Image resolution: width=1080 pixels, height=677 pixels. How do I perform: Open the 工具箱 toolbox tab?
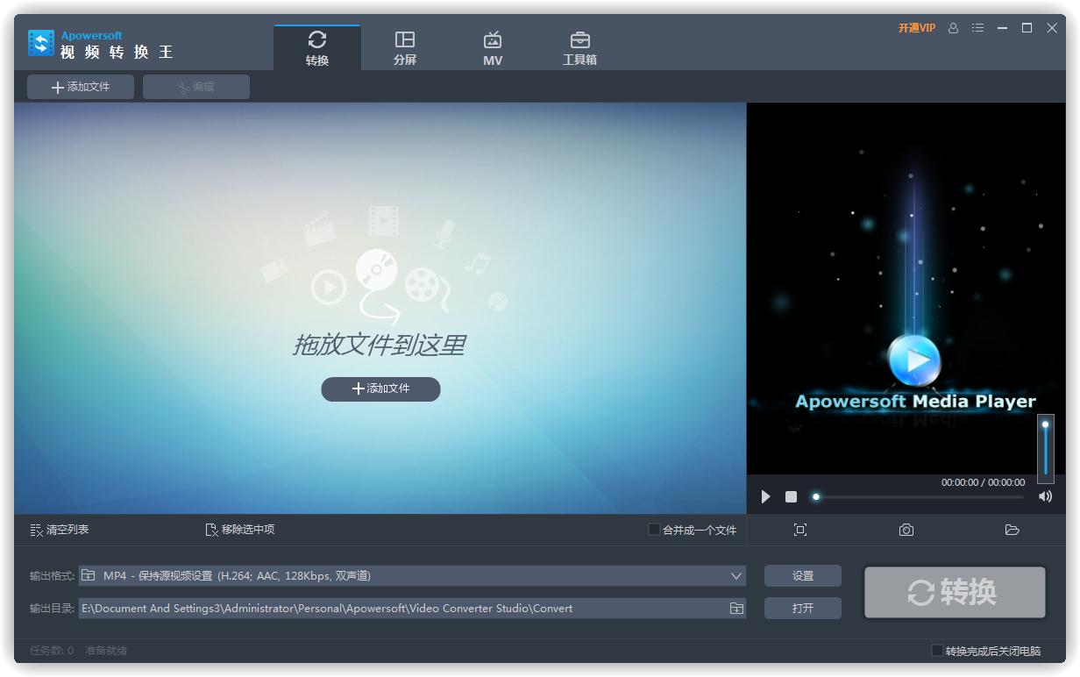click(579, 46)
